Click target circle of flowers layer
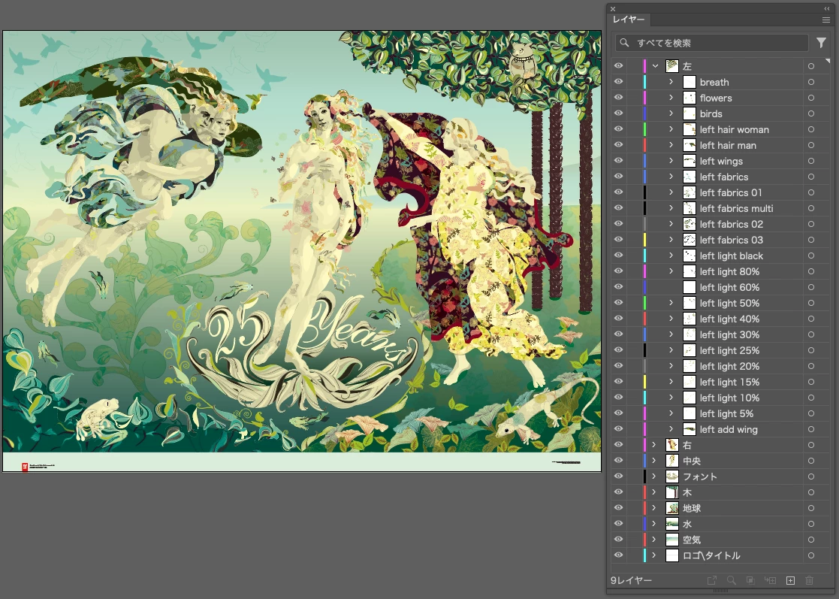Viewport: 839px width, 599px height. [x=811, y=98]
